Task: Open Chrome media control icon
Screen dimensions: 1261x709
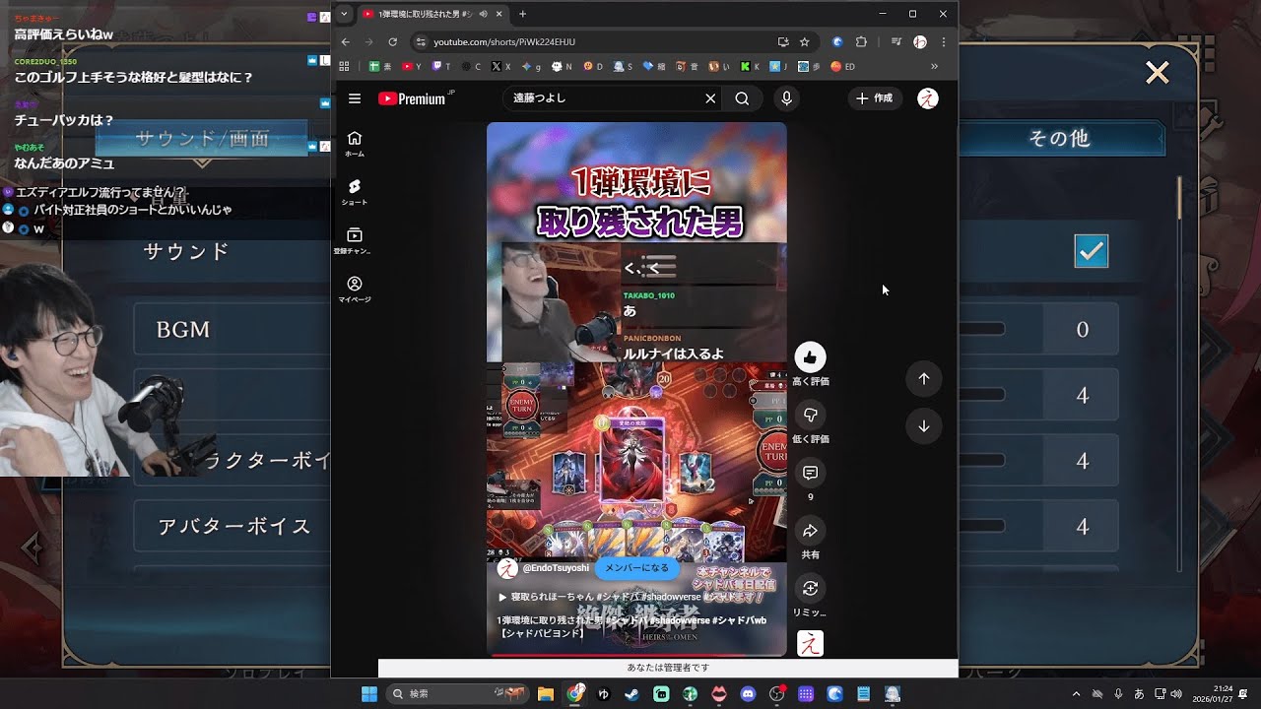Action: (x=896, y=42)
